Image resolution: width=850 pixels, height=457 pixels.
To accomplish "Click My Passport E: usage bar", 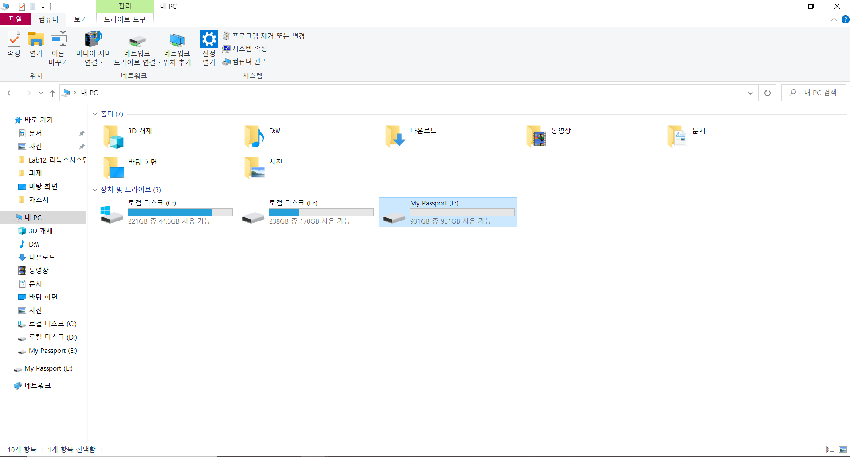I will point(462,212).
